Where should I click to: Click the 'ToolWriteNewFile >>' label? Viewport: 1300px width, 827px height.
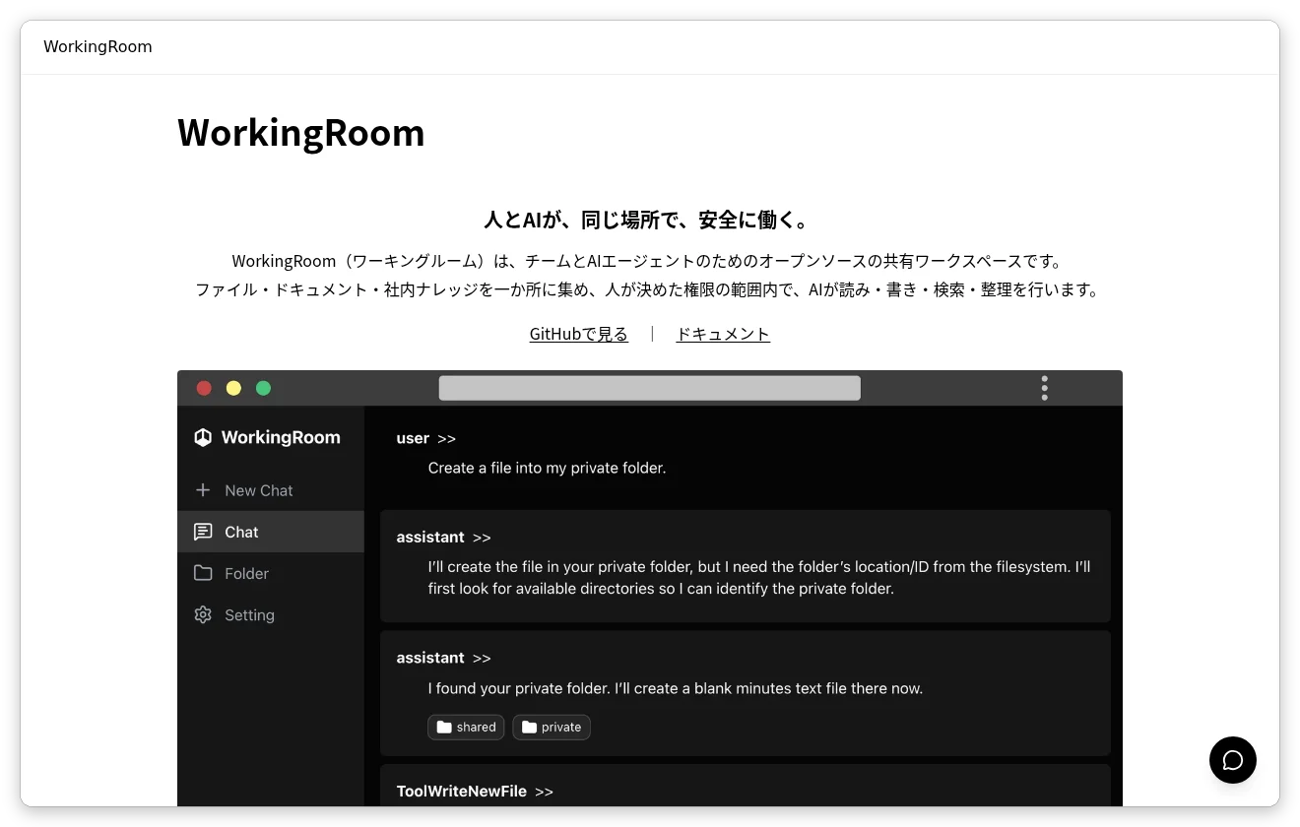click(x=475, y=791)
